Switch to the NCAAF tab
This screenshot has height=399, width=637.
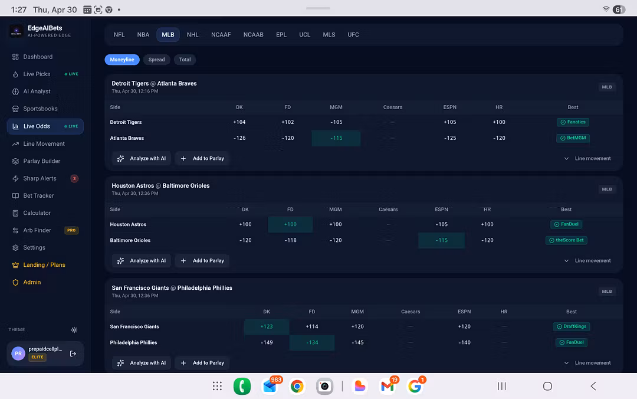(x=221, y=35)
